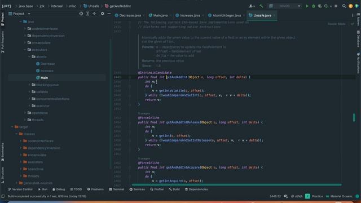Screen dimensions: 361x203
Task: Click the inspections checkmark widget beside Reader Mode
Action: click(x=352, y=24)
